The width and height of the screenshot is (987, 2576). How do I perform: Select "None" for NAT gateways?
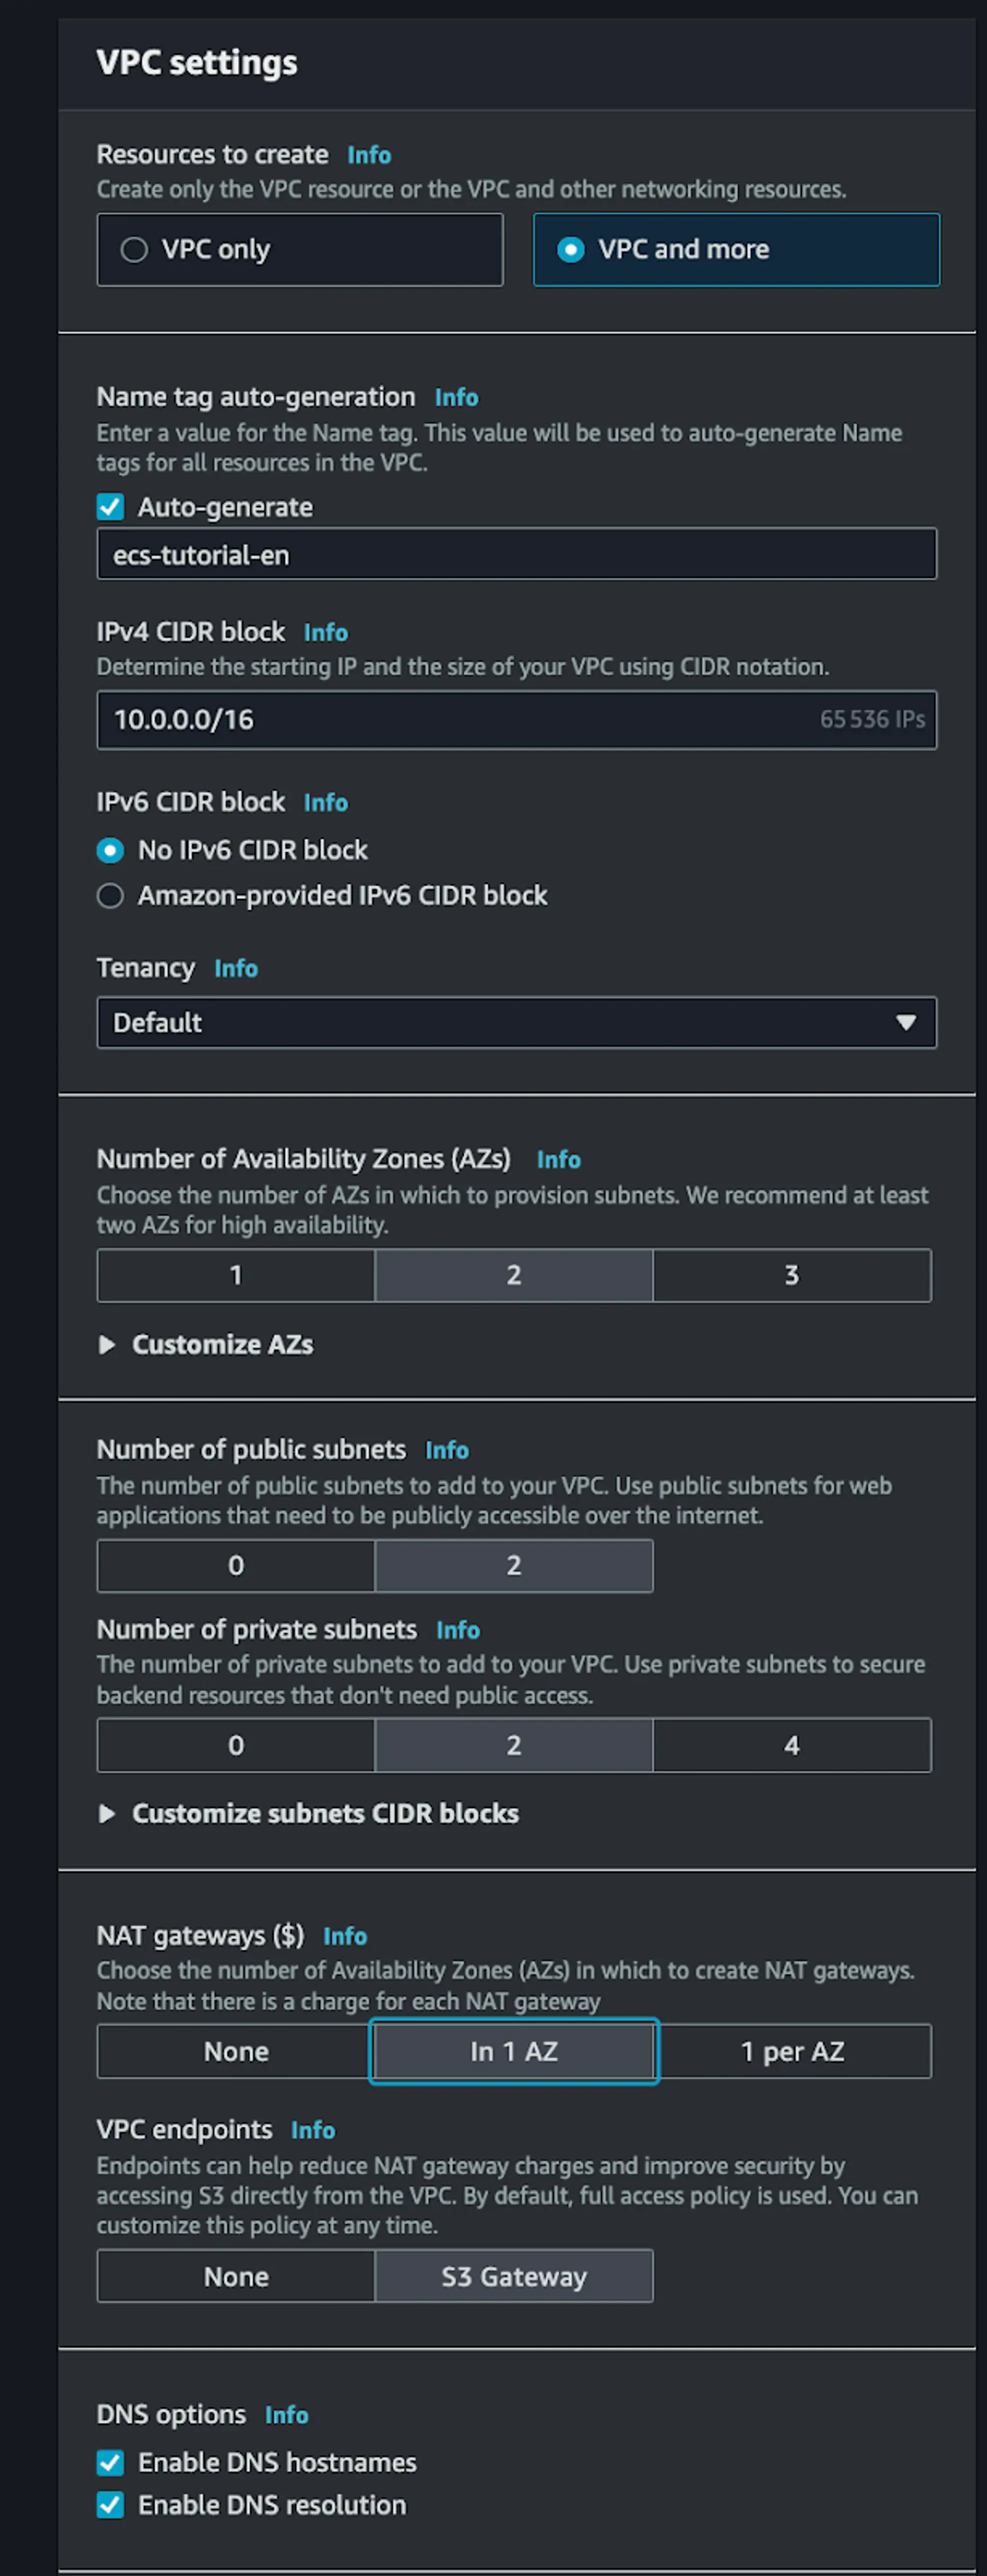pos(235,2051)
